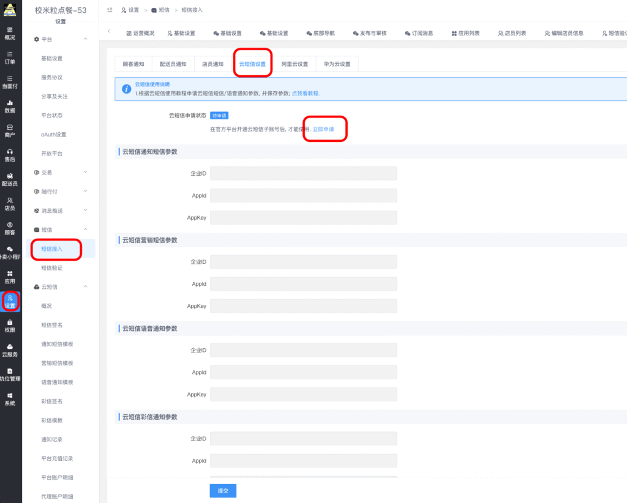Expand the 消息推送 menu group
Screen dimensions: 627x503
[85, 211]
